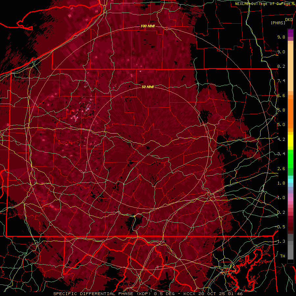Click the 1.8 legend value

click(281, 183)
